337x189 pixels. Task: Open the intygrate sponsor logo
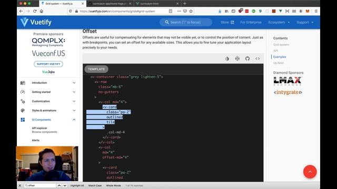click(288, 92)
